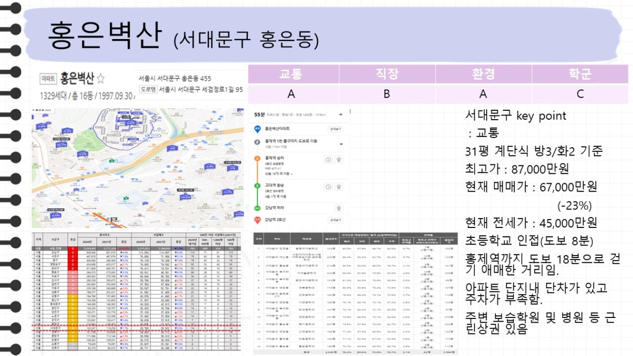Click the orange line 3 circle icon
This screenshot has width=633, height=356.
coord(257,158)
